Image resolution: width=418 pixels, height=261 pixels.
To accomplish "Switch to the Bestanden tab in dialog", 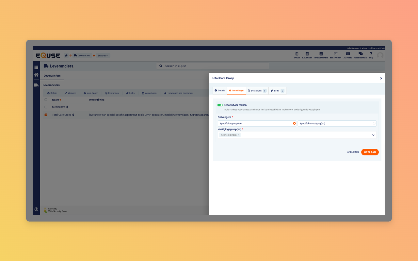I will pyautogui.click(x=257, y=90).
